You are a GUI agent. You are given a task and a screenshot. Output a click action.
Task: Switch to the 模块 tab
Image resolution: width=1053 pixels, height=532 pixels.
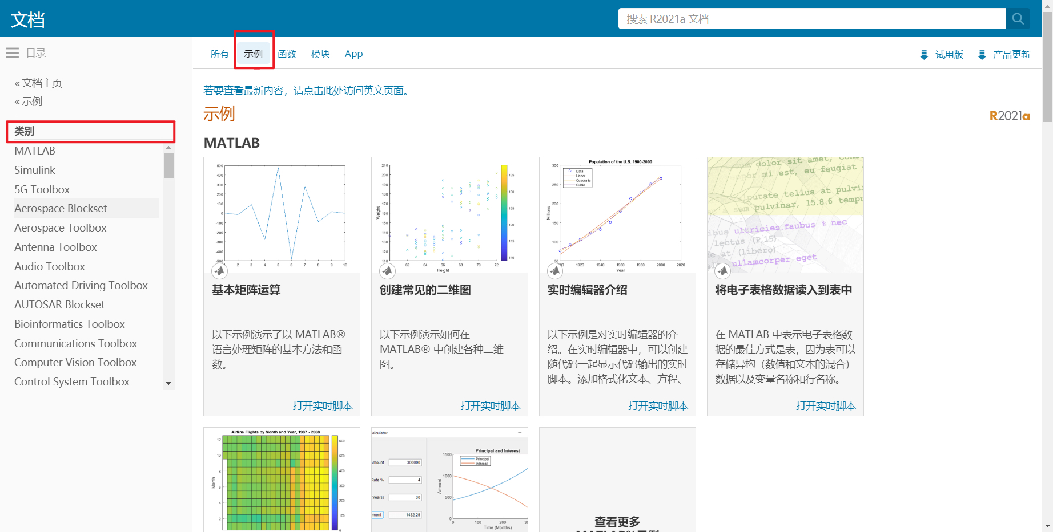(x=320, y=54)
